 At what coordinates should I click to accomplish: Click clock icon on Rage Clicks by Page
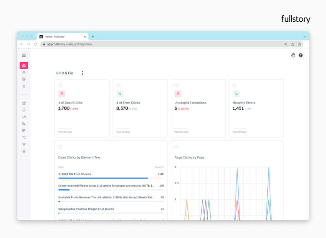pyautogui.click(x=176, y=147)
